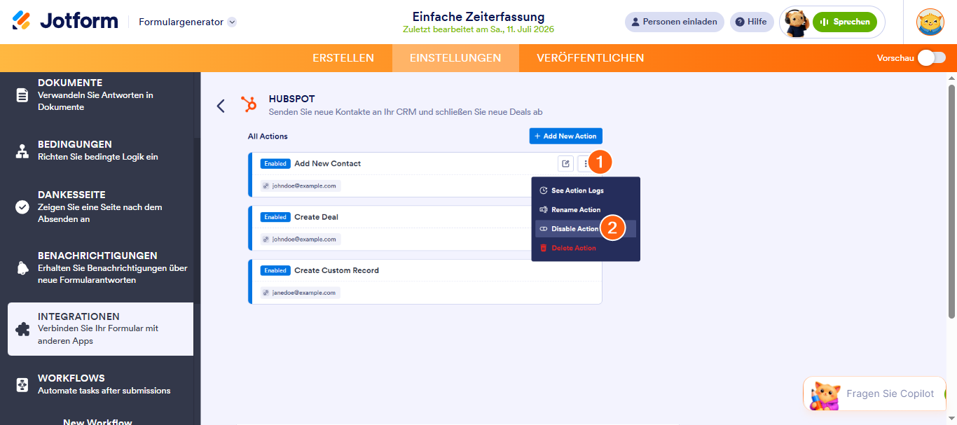Switch to the EINSTELLUNGEN tab
The image size is (957, 425).
pyautogui.click(x=455, y=58)
